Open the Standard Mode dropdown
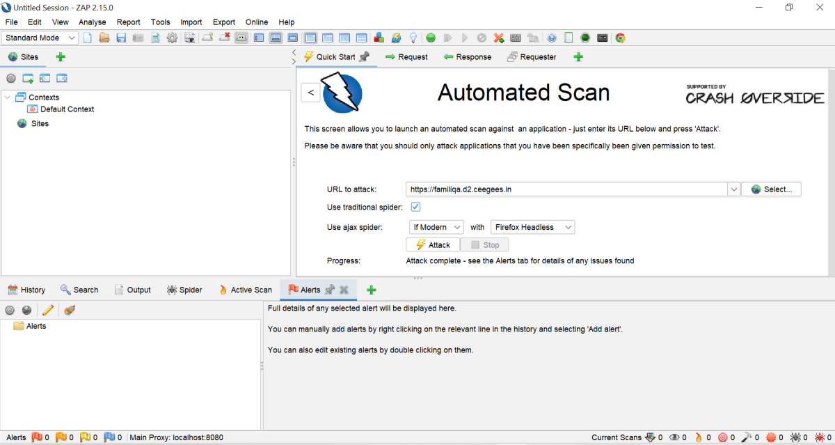Viewport: 835px width, 445px height. coord(40,38)
